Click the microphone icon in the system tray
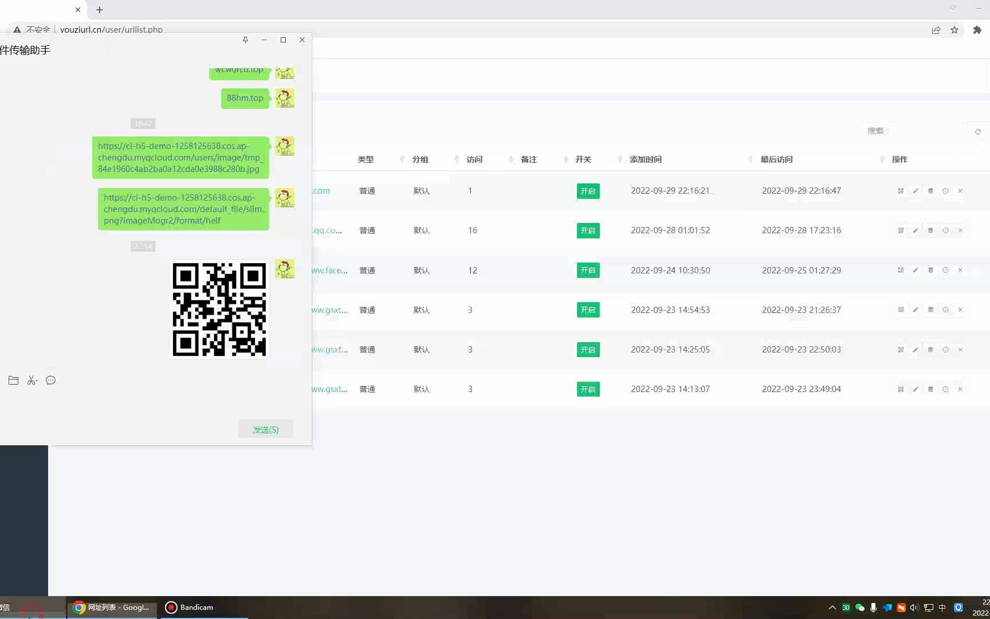This screenshot has width=990, height=619. pyautogui.click(x=873, y=608)
